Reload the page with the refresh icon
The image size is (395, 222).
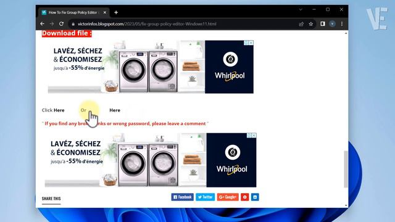tap(61, 23)
